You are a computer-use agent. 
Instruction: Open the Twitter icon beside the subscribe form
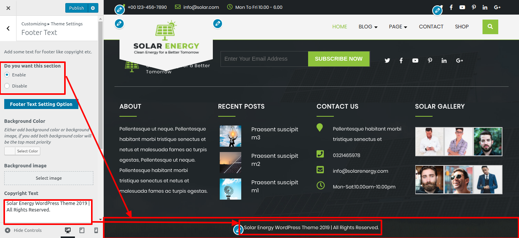pos(387,61)
